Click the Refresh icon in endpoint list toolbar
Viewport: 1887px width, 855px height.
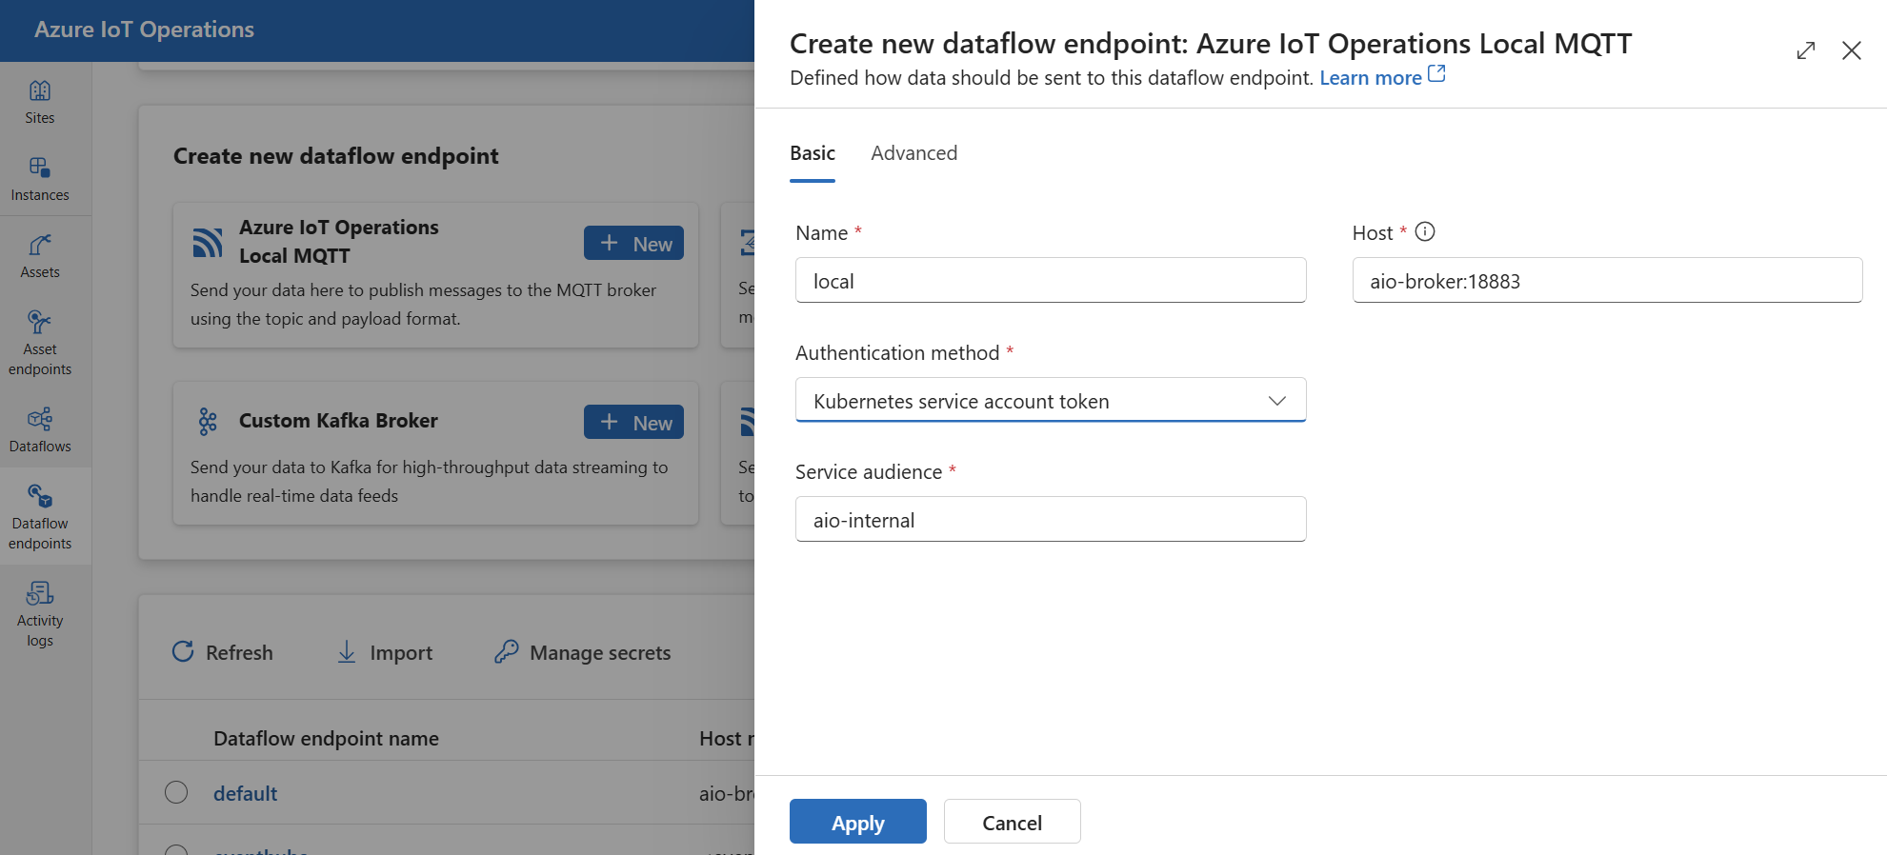point(183,651)
